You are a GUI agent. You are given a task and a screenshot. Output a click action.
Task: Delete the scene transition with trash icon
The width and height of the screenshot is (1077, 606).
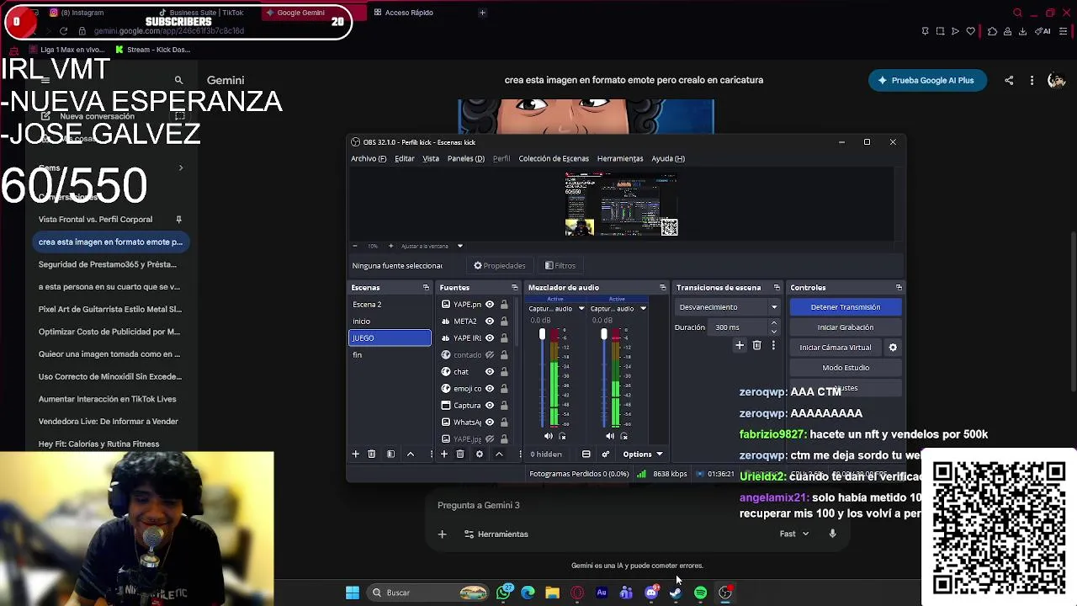[756, 346]
